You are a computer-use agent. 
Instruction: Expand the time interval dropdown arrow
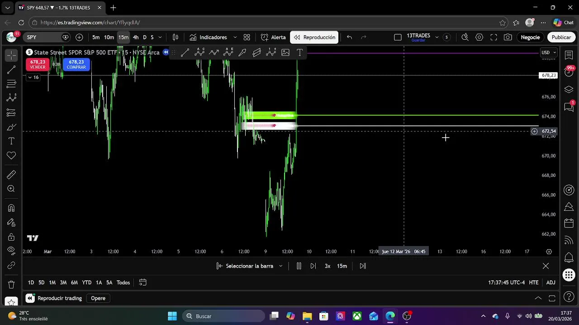(x=160, y=37)
